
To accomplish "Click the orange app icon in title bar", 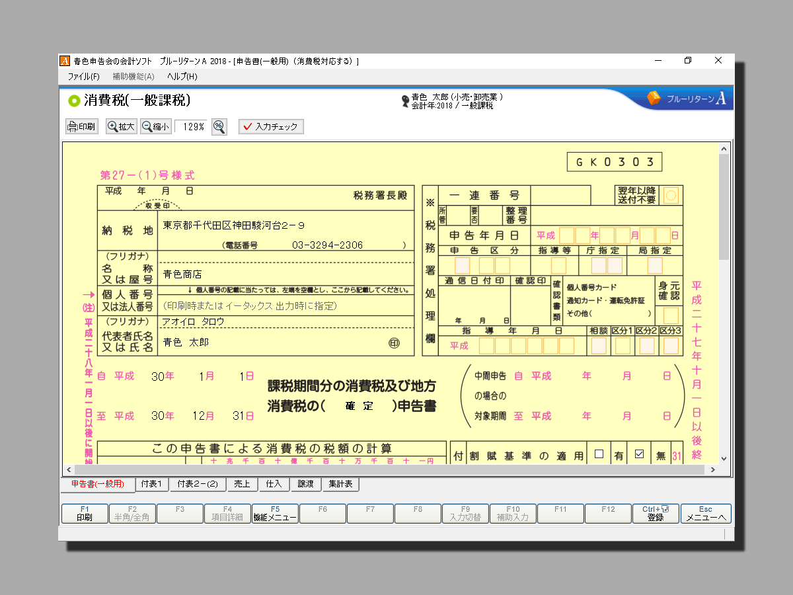I will 65,61.
